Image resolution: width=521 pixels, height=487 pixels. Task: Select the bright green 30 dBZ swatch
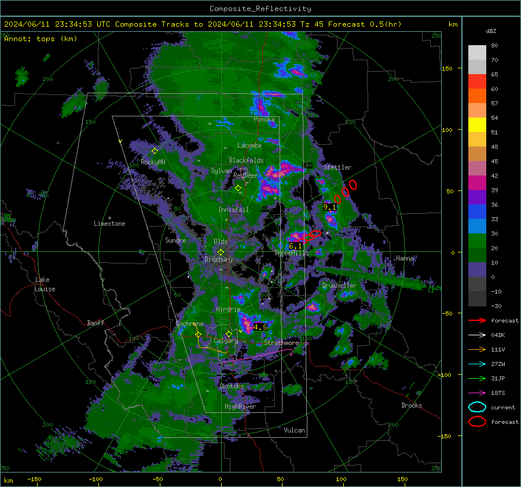[x=477, y=240]
